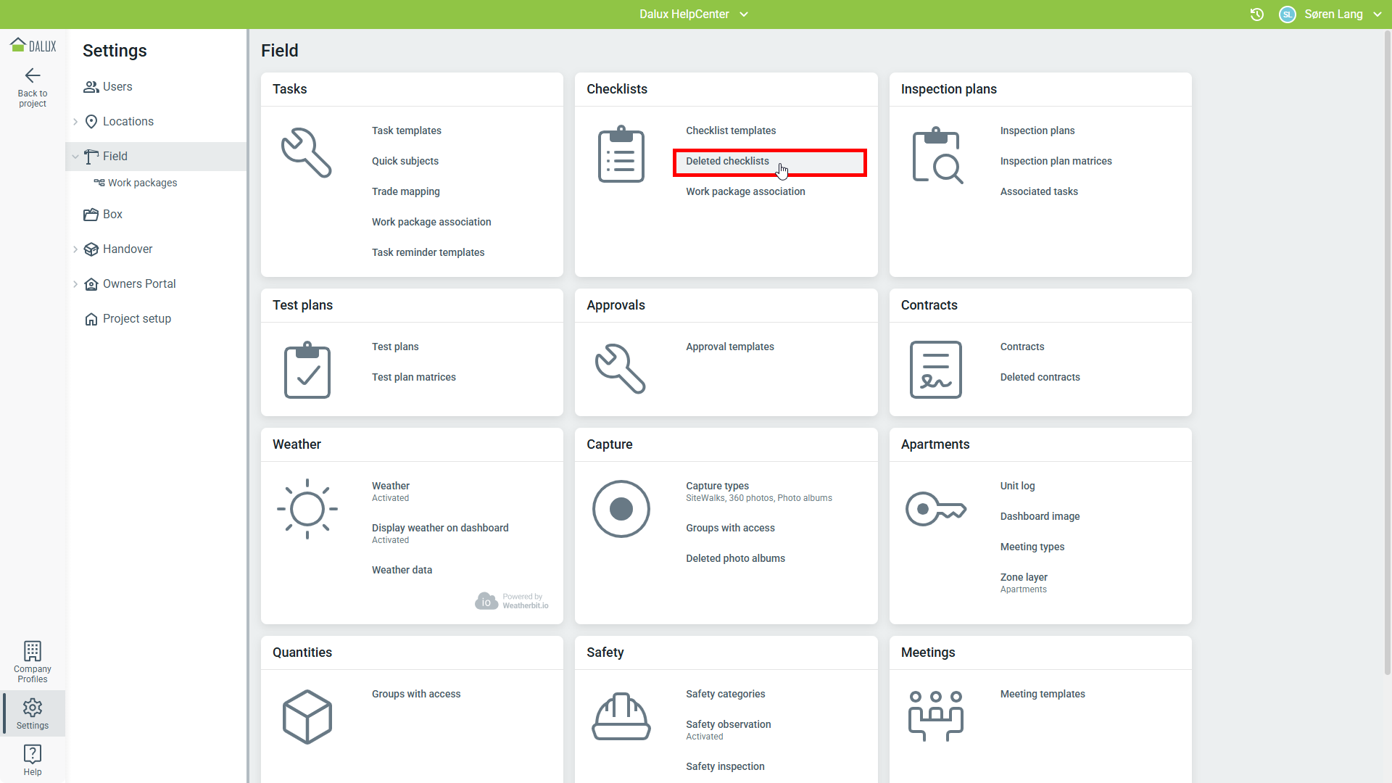Click the Help question mark icon
The width and height of the screenshot is (1392, 783).
click(x=33, y=754)
